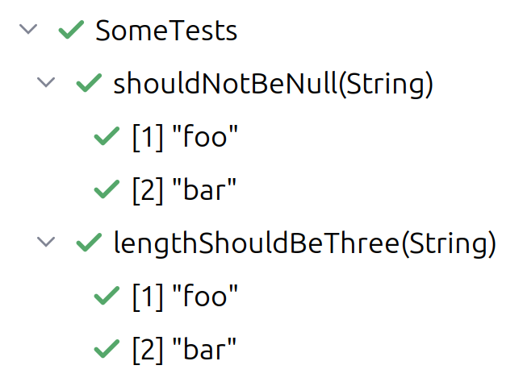
Task: Open [1] "foo" result under lengthShouldBeThree
Action: pyautogui.click(x=185, y=297)
